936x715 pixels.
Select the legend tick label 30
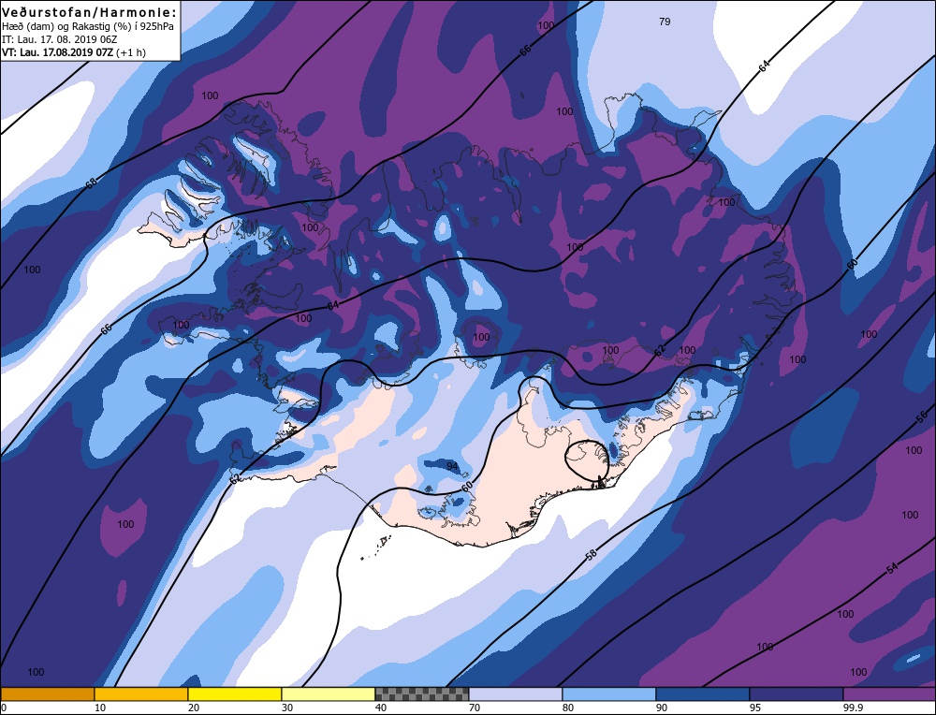[x=287, y=708]
